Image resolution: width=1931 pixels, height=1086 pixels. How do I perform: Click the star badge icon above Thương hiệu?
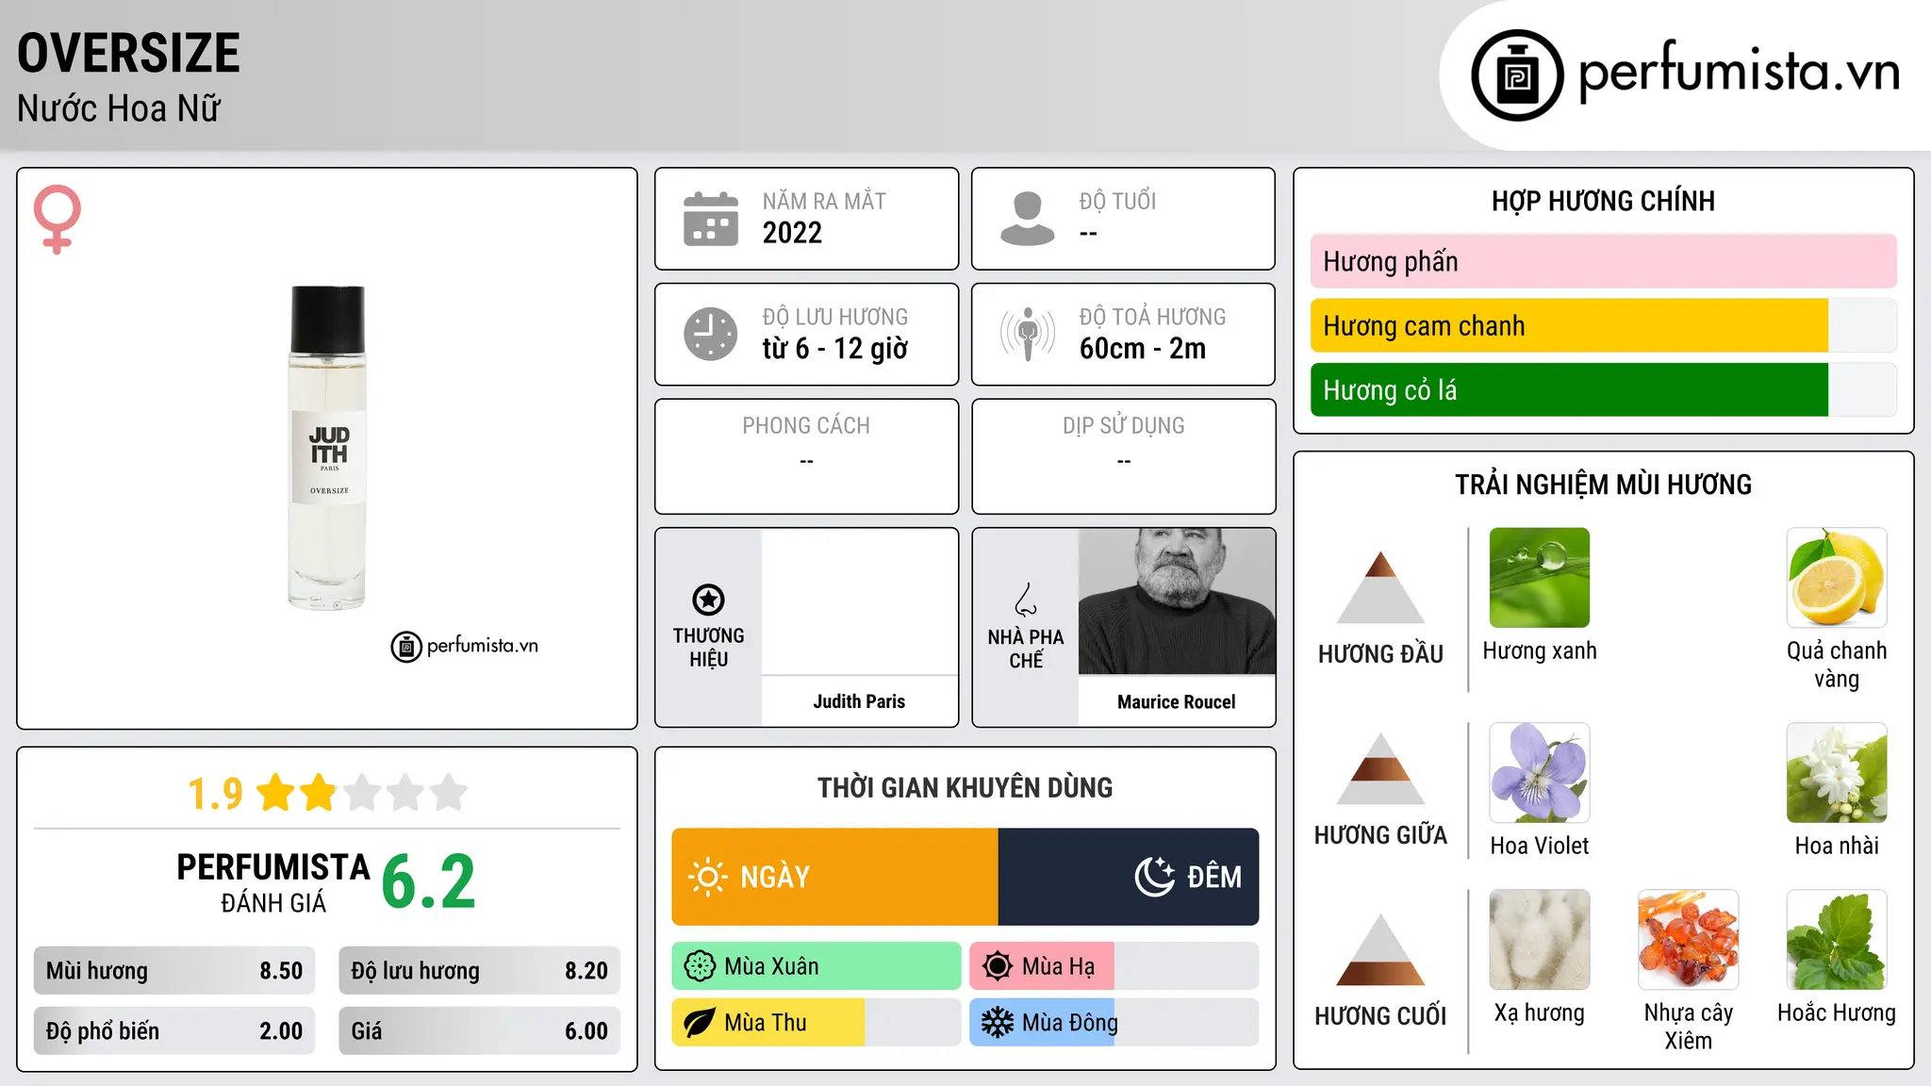[x=708, y=600]
